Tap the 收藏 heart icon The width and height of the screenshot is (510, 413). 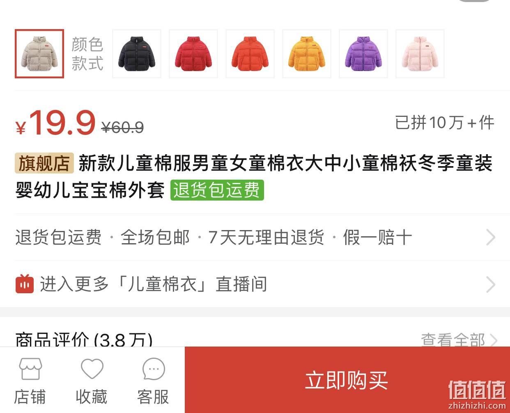pyautogui.click(x=92, y=369)
